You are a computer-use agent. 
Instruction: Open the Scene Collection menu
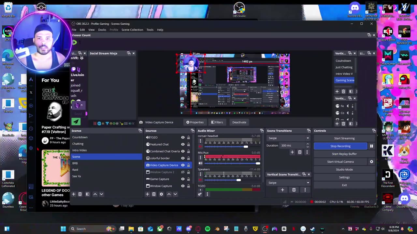132,30
